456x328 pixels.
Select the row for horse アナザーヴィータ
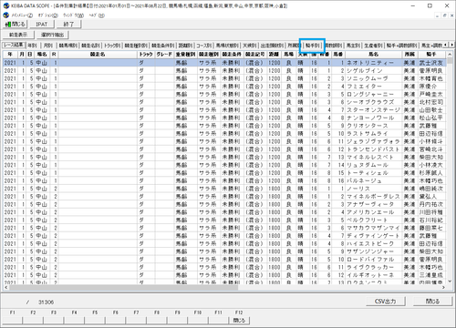(224, 204)
